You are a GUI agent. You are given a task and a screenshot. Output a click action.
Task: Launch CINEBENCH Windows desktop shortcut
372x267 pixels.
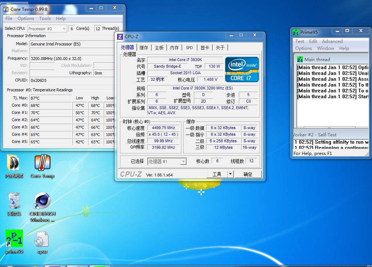tap(42, 207)
